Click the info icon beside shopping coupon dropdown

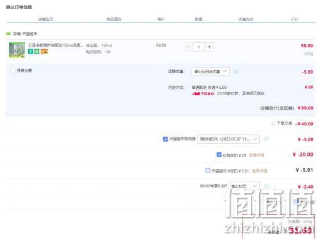(x=266, y=139)
